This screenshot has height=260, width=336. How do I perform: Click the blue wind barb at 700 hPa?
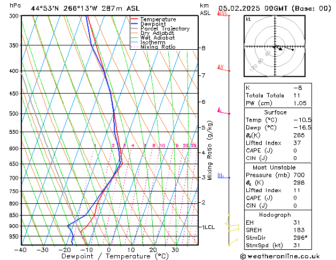(224, 175)
